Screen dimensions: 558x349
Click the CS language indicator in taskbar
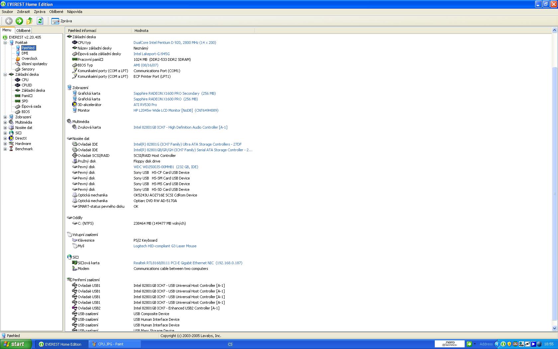coord(230,344)
